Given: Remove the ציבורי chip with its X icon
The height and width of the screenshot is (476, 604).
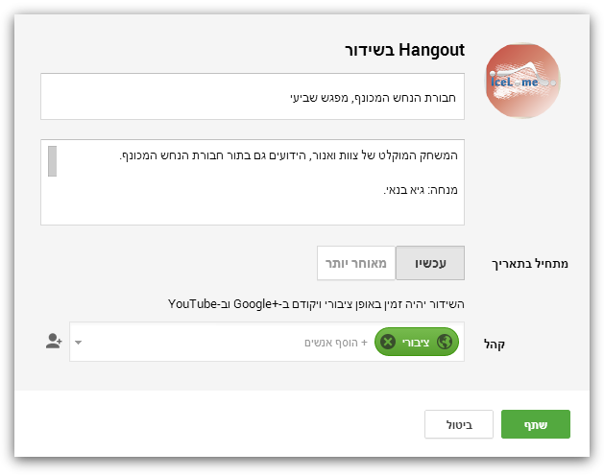Looking at the screenshot, I should 388,342.
